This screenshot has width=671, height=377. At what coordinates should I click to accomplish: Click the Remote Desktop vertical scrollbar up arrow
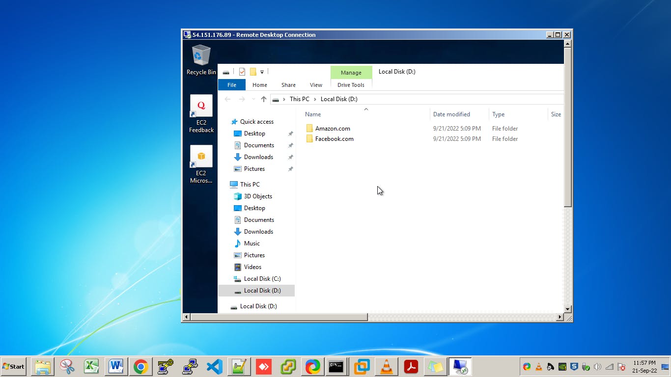click(568, 44)
